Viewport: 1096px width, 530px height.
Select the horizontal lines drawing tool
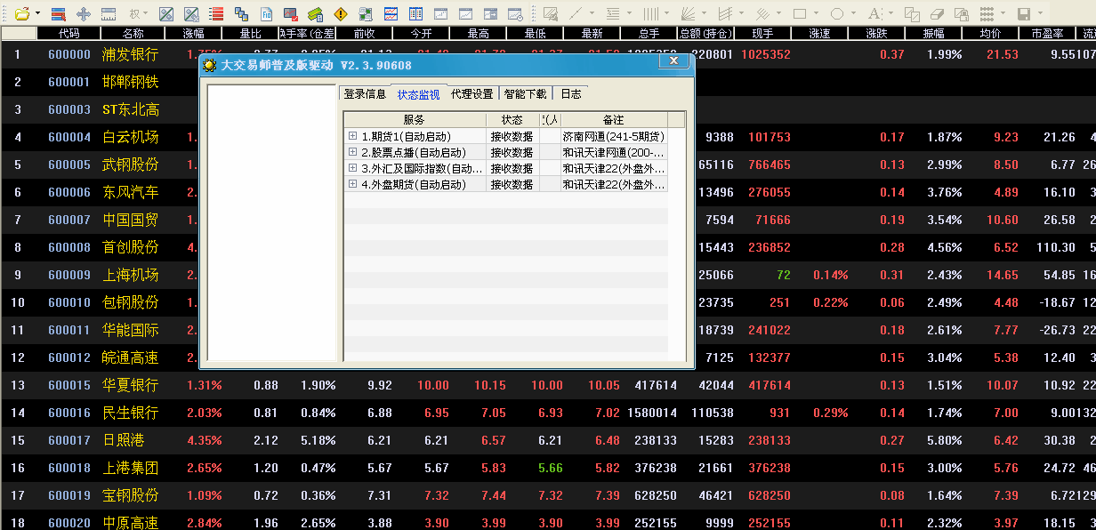pyautogui.click(x=613, y=14)
